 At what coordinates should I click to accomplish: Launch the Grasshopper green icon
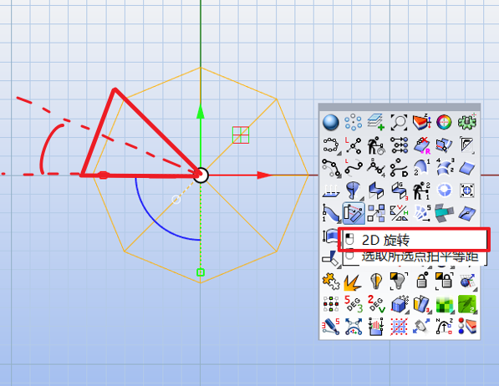(467, 304)
